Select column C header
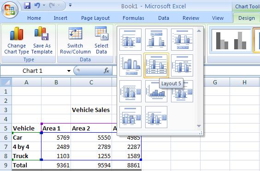This screenshot has width=260, height=171. pos(91,82)
